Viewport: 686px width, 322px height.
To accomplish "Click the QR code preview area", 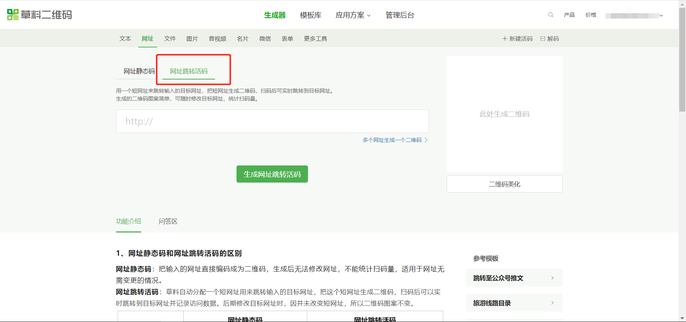I will pyautogui.click(x=504, y=114).
